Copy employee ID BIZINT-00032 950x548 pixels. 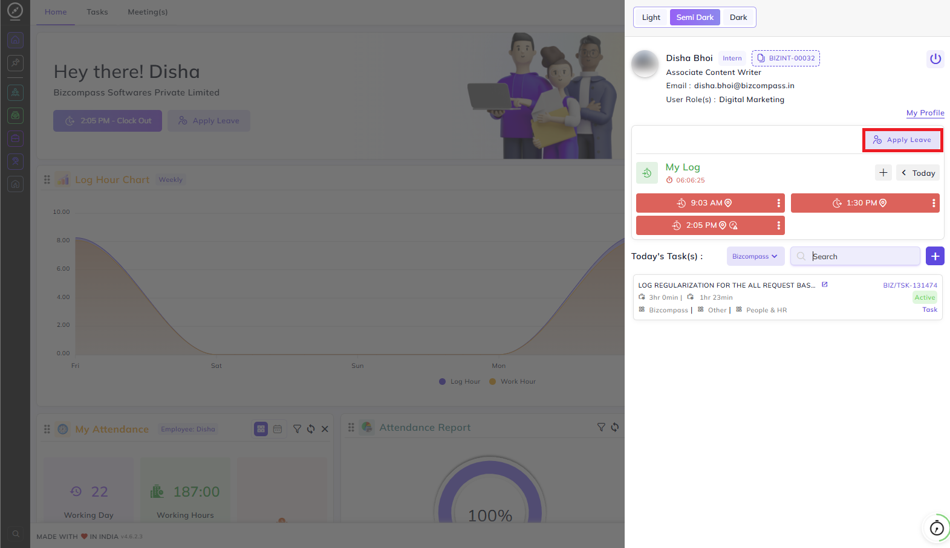click(786, 58)
